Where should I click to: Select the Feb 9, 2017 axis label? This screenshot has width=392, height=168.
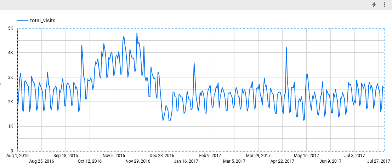pos(210,155)
